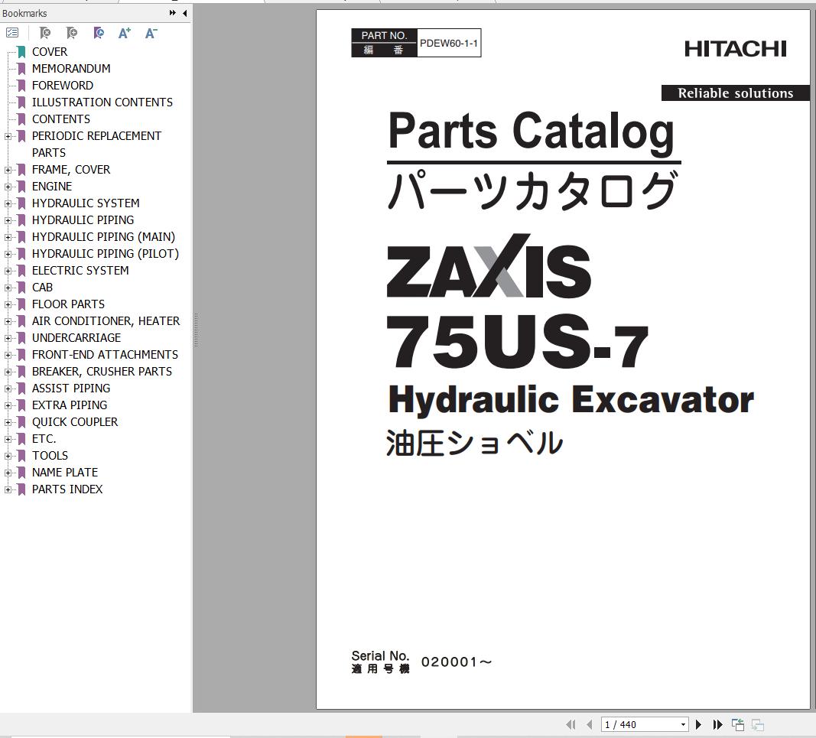Expand the TOOLS bookmark
The image size is (816, 738).
click(8, 456)
